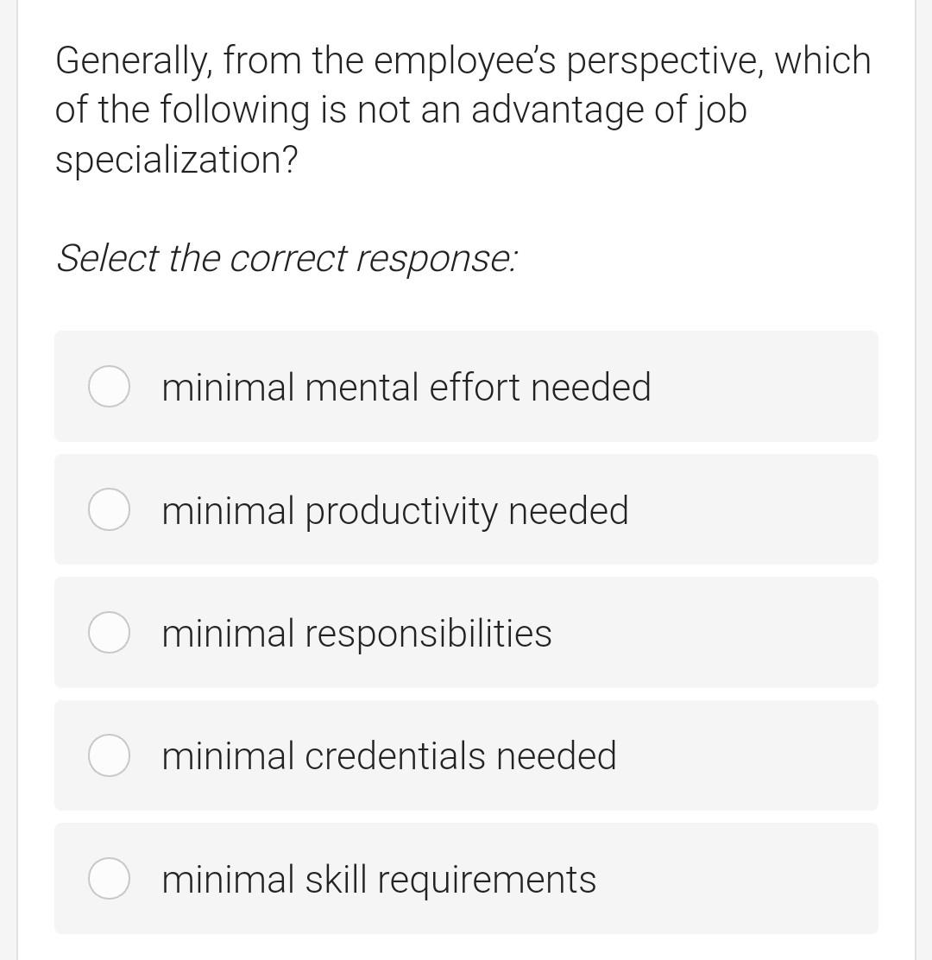
Task: Select the minimal credentials needed radio button
Action: tap(109, 755)
